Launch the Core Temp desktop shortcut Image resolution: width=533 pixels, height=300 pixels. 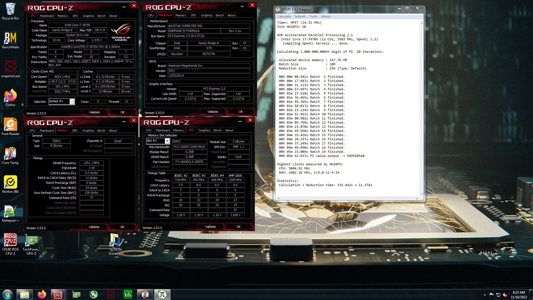[x=10, y=156]
